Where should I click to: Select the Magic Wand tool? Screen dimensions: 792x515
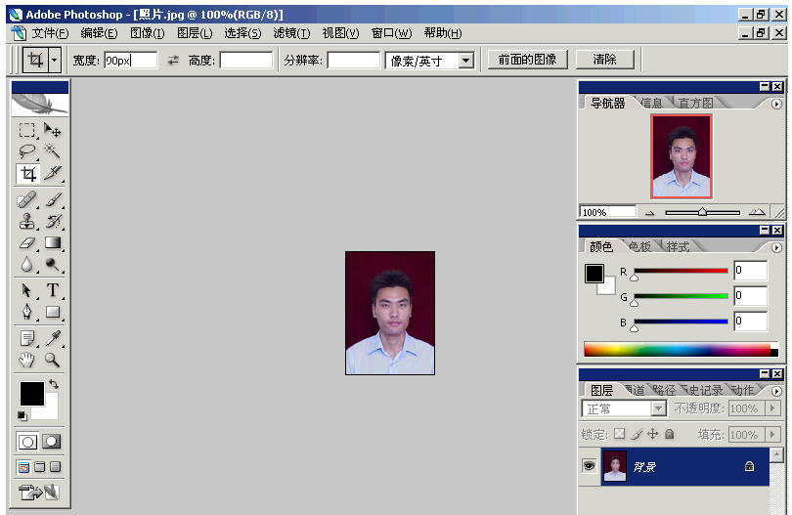pyautogui.click(x=53, y=151)
